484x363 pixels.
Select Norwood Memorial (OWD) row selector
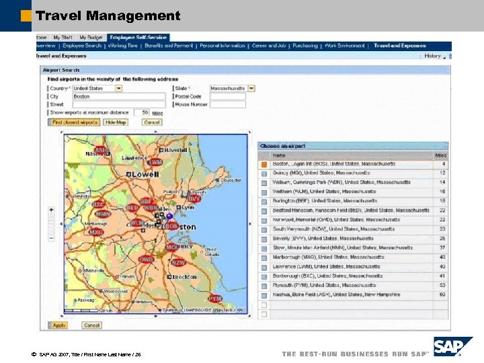coord(264,220)
